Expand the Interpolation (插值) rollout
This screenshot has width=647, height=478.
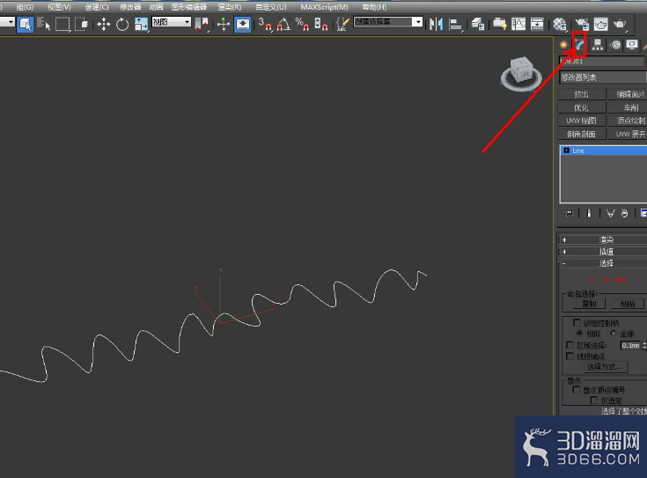pyautogui.click(x=603, y=252)
